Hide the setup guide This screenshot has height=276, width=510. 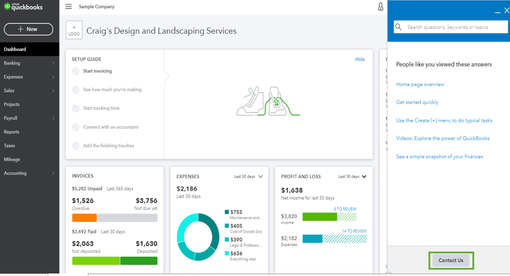coord(359,59)
